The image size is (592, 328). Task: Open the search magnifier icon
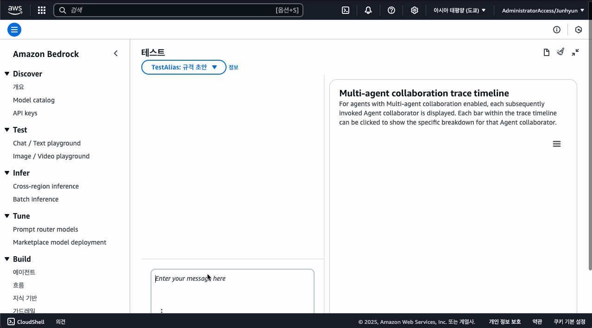pos(63,10)
